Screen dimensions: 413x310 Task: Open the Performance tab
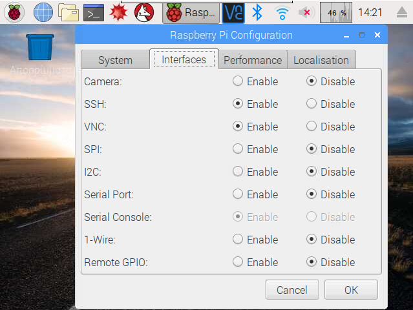pos(253,60)
